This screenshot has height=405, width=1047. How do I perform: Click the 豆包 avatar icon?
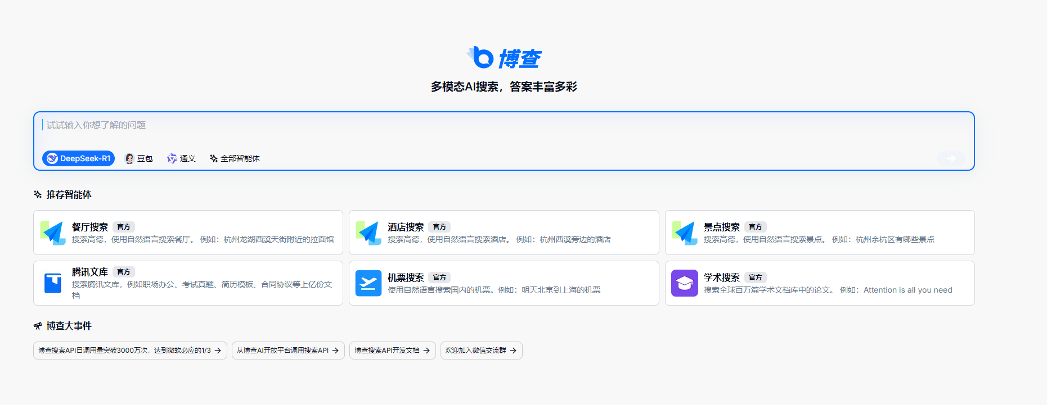(x=129, y=158)
